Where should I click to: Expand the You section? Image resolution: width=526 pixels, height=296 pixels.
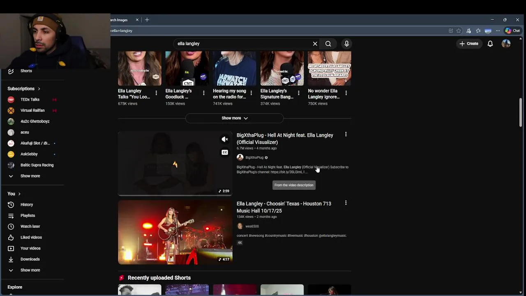[14, 194]
